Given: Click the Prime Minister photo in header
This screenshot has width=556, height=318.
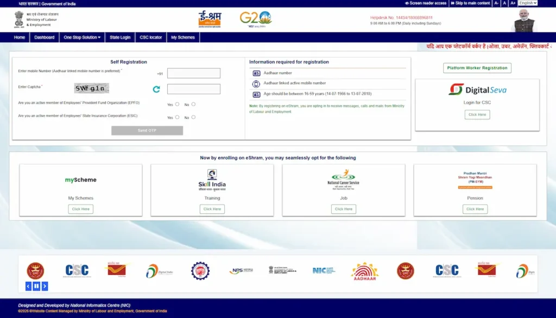Looking at the screenshot, I should click(525, 20).
